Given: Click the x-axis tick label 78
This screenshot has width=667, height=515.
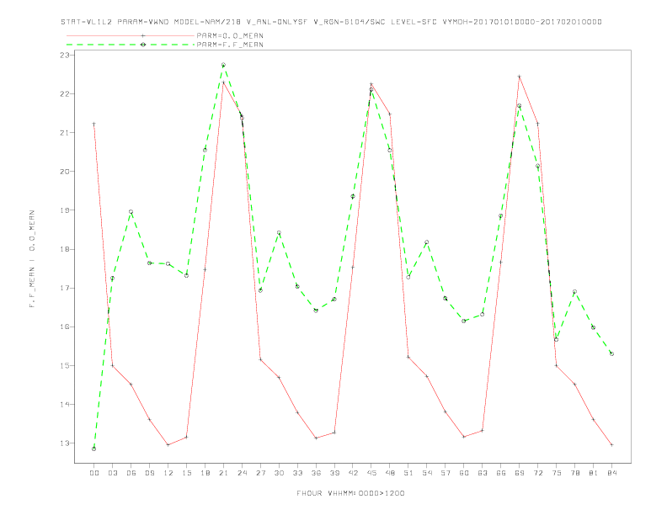Looking at the screenshot, I should pos(575,473).
